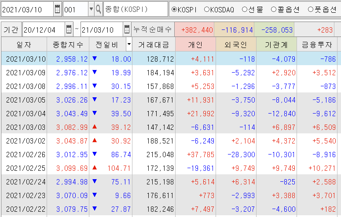Click institution net value -12,840
This screenshot has height=217, width=341.
(x=282, y=114)
